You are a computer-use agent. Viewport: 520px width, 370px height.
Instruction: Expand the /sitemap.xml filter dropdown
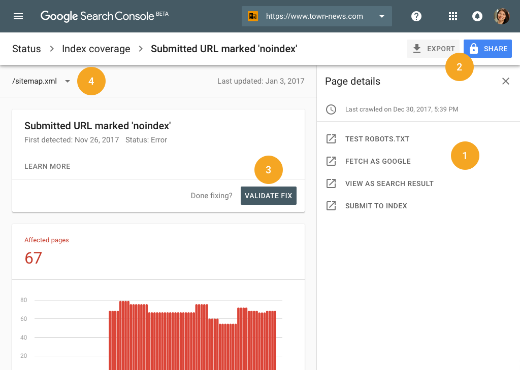pyautogui.click(x=68, y=81)
